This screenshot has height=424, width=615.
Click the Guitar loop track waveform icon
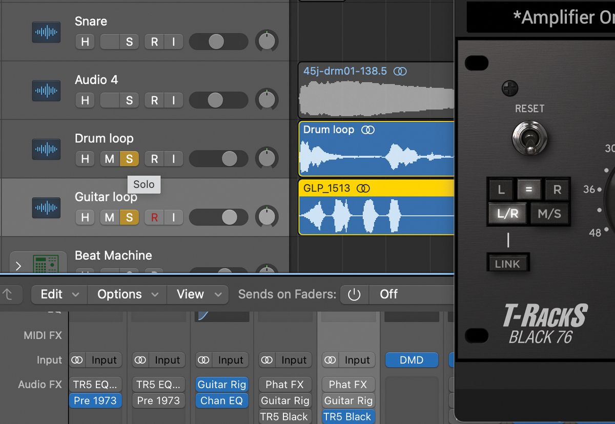[x=46, y=207]
